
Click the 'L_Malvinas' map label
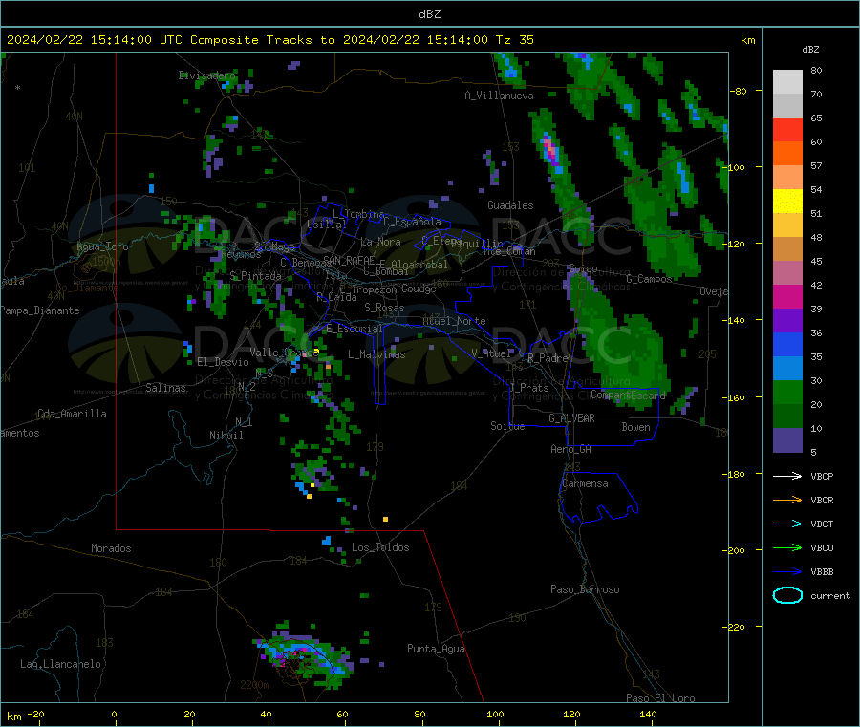(376, 354)
